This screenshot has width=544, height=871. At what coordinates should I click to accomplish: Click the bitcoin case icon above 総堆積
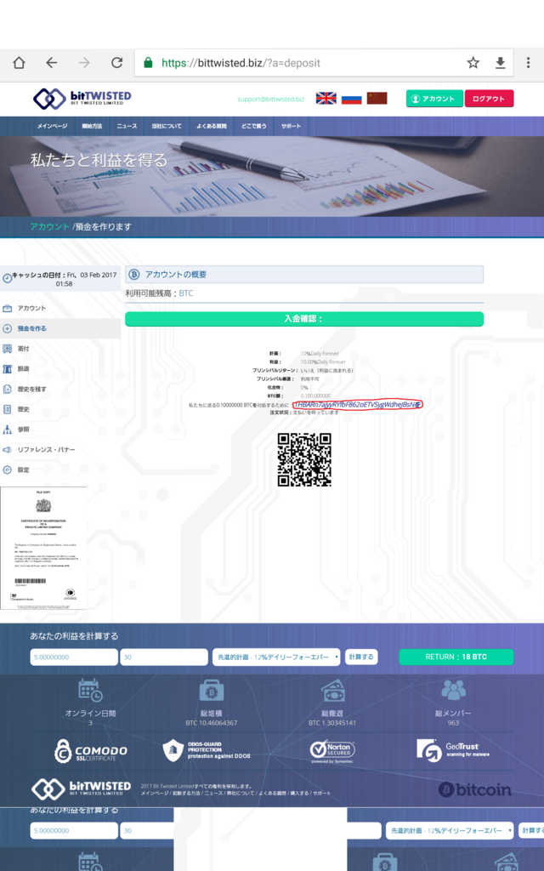(x=212, y=691)
